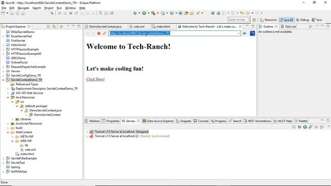The image size is (331, 186).
Task: Click the New wizard toolbar icon
Action: point(3,13)
